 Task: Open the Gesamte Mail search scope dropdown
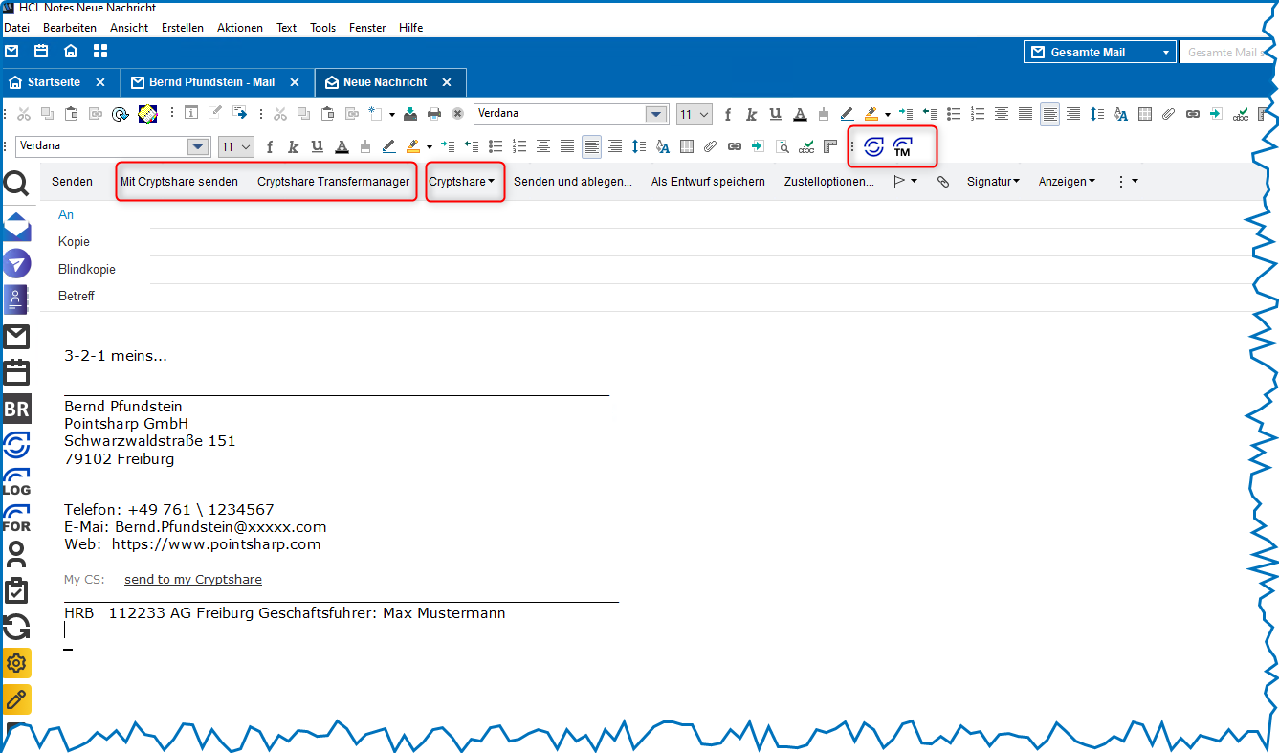[x=1166, y=53]
